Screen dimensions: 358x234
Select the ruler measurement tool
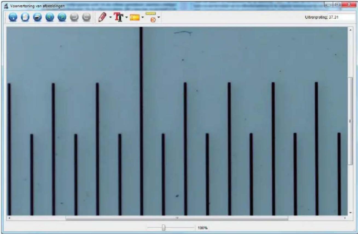[x=151, y=17]
